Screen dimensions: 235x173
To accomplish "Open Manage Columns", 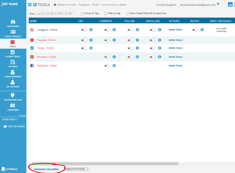I will 46,169.
